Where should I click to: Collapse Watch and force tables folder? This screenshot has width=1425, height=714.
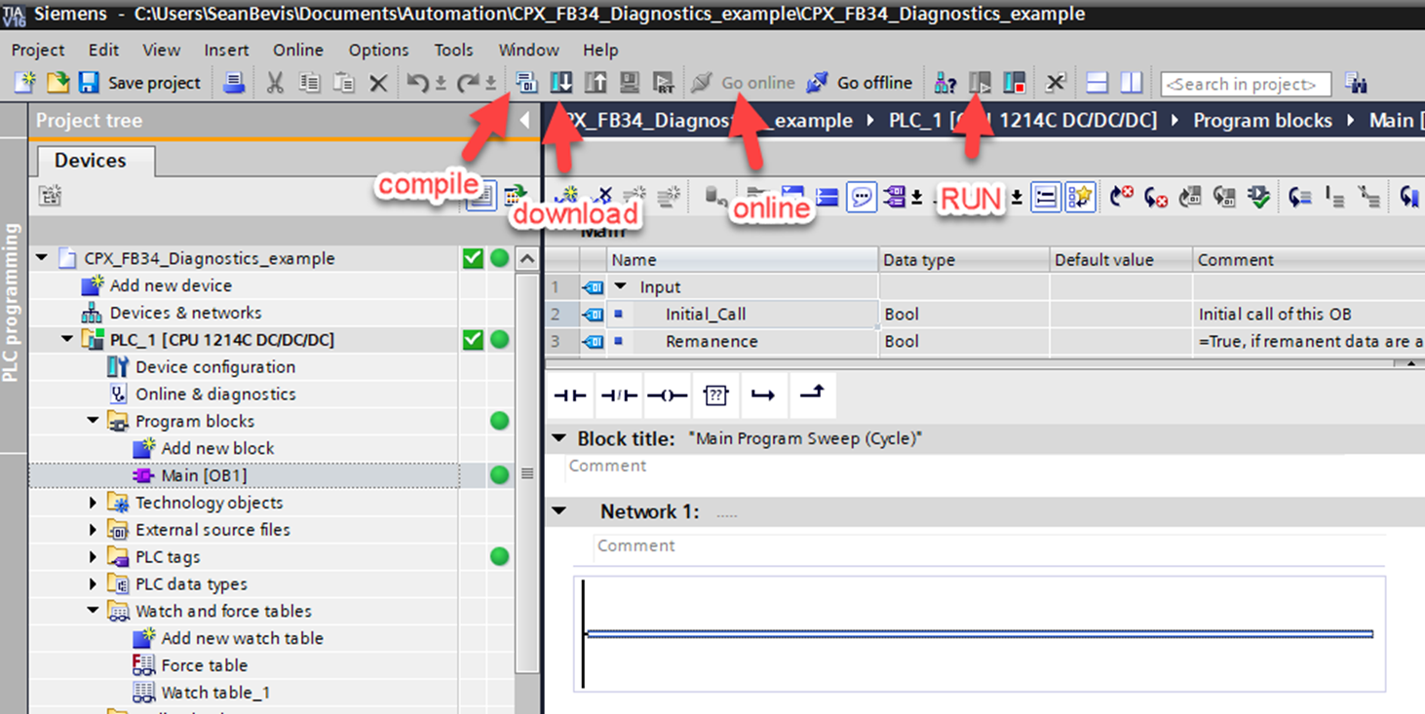click(94, 611)
